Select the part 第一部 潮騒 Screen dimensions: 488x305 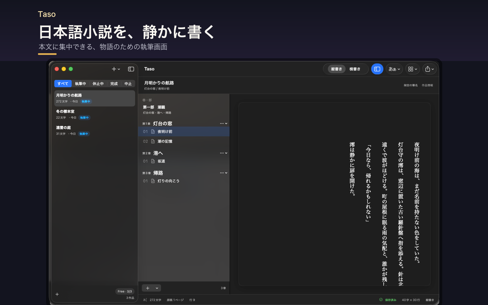[x=184, y=109]
